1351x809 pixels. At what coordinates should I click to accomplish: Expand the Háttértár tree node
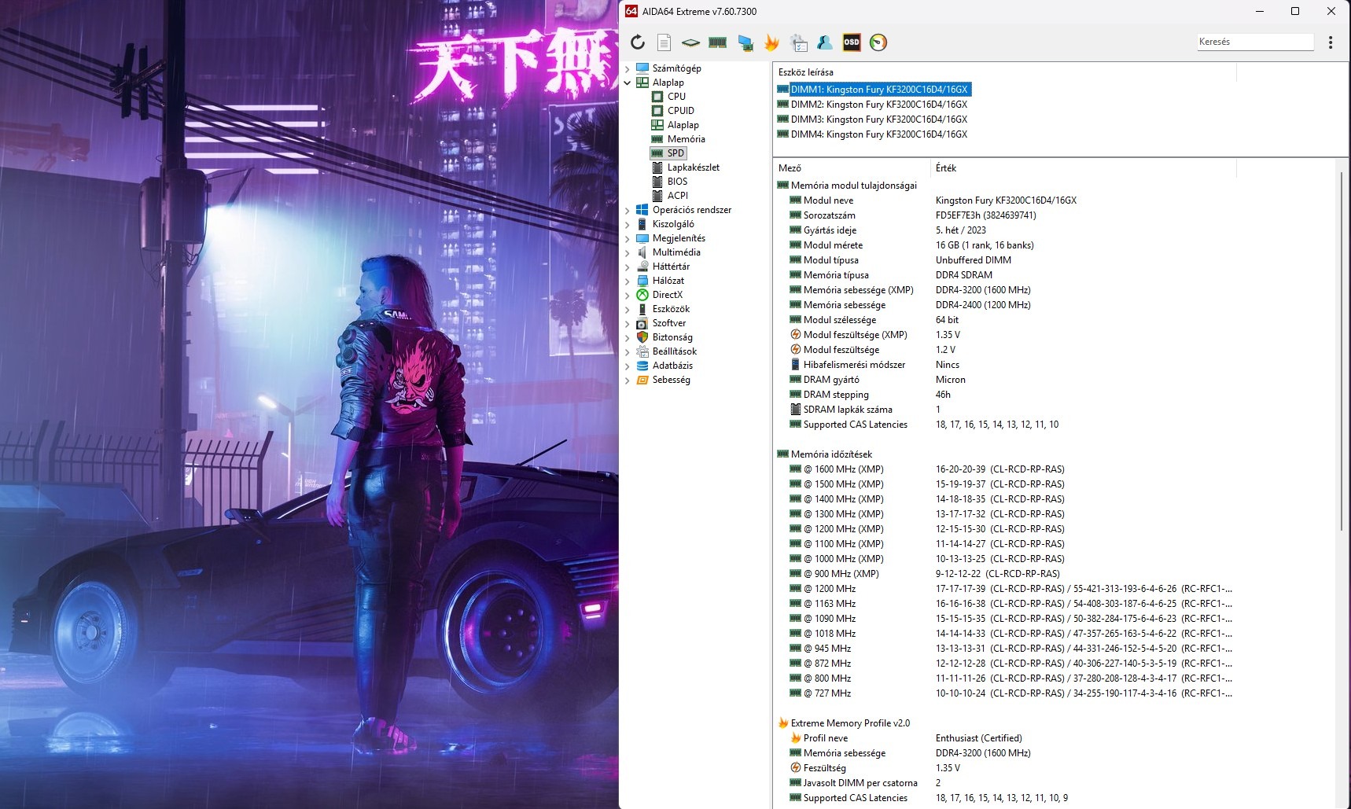627,267
